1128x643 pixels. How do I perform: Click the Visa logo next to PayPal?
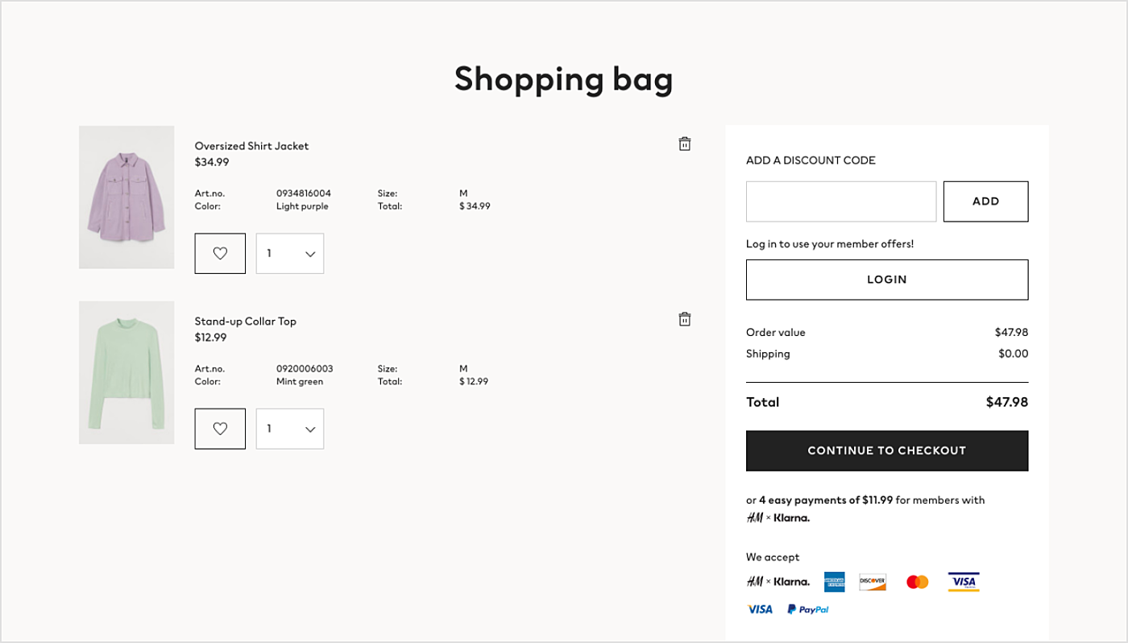[760, 609]
